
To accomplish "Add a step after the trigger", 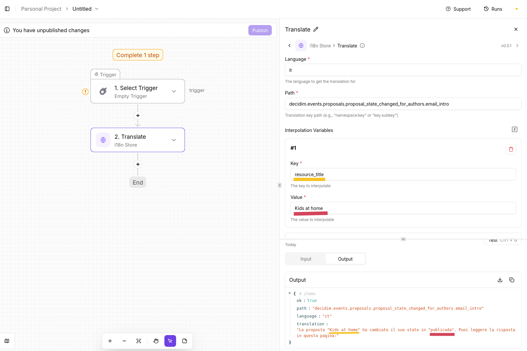I will [x=138, y=115].
